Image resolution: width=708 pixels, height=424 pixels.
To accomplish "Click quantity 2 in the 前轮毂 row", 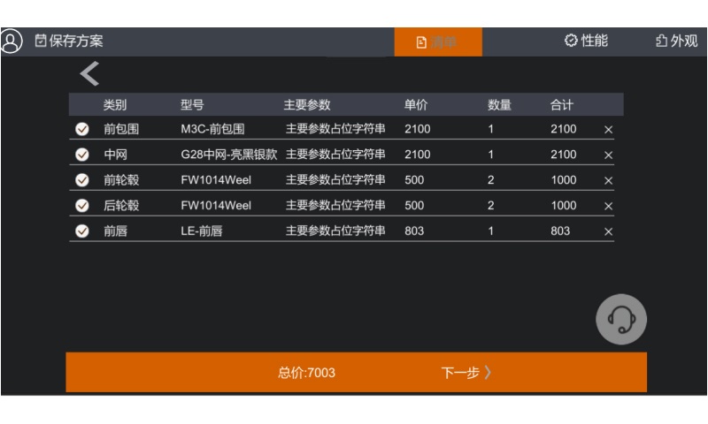I will pos(491,180).
